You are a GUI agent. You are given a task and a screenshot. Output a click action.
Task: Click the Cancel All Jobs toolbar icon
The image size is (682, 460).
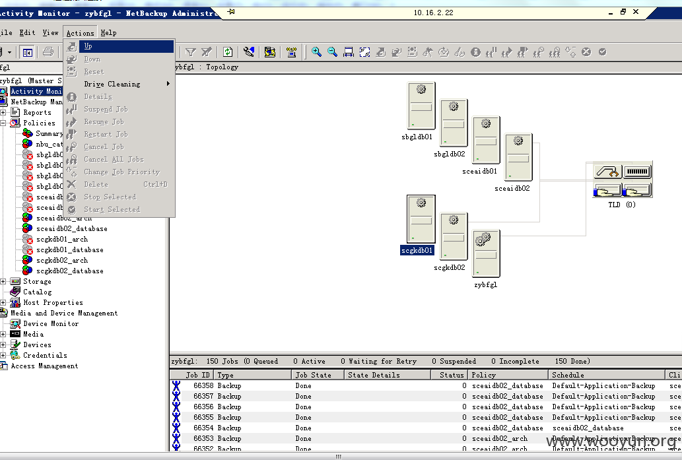pos(555,52)
